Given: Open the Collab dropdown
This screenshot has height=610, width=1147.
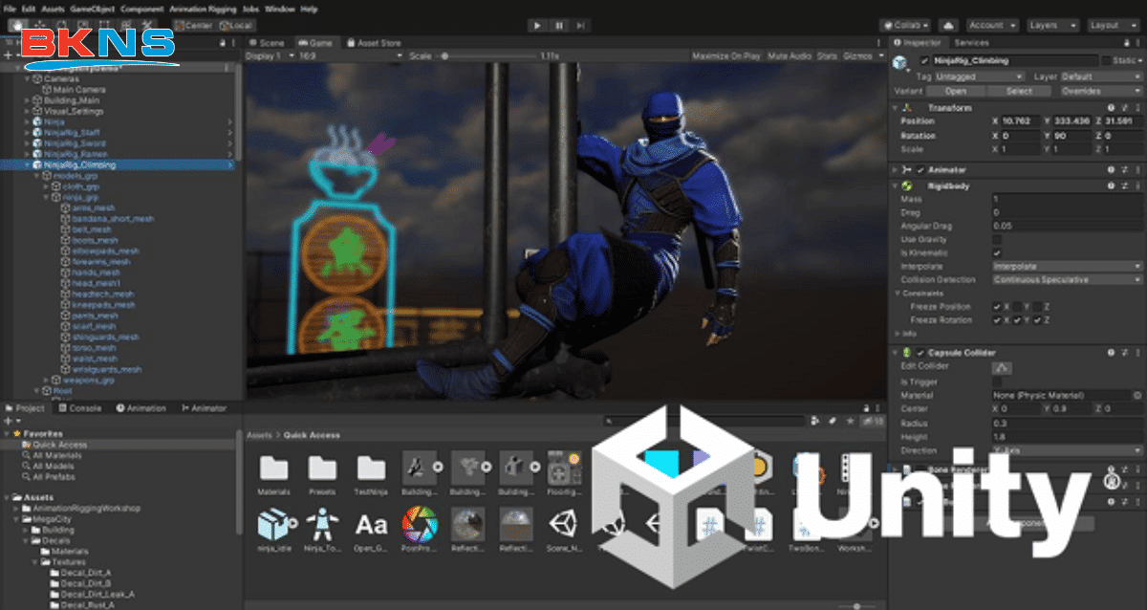Looking at the screenshot, I should tap(906, 25).
